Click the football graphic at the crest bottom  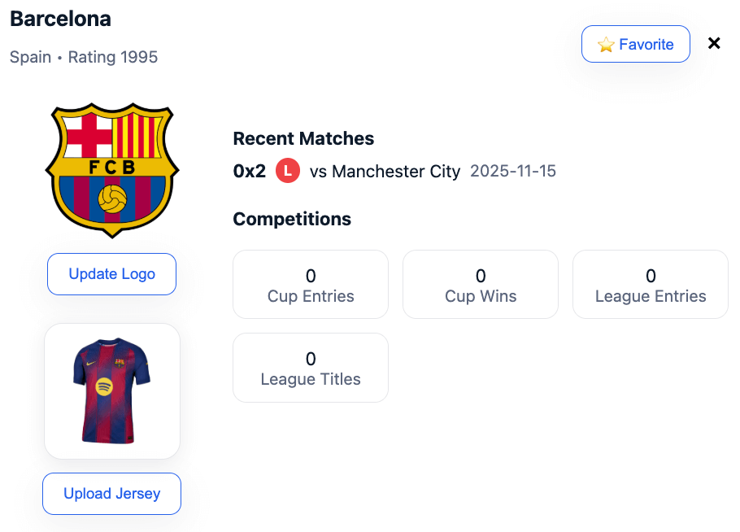click(x=111, y=198)
